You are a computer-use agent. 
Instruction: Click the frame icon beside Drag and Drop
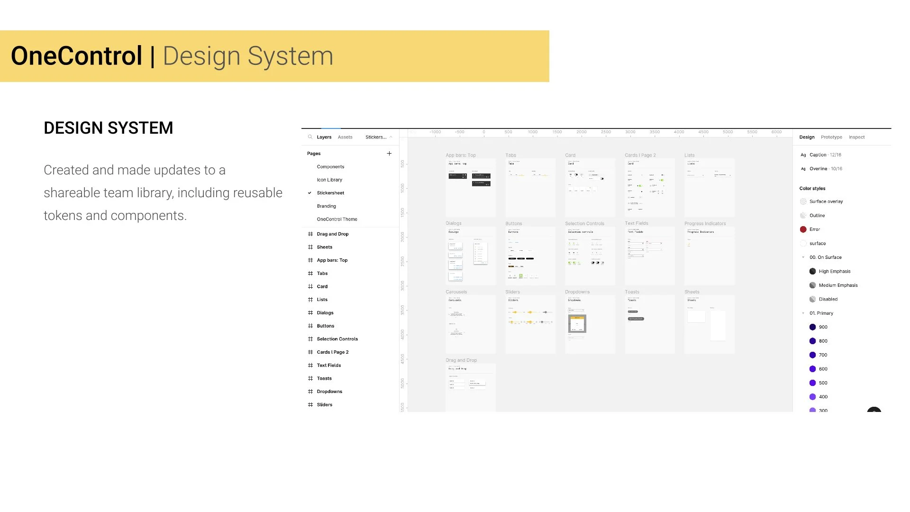310,234
